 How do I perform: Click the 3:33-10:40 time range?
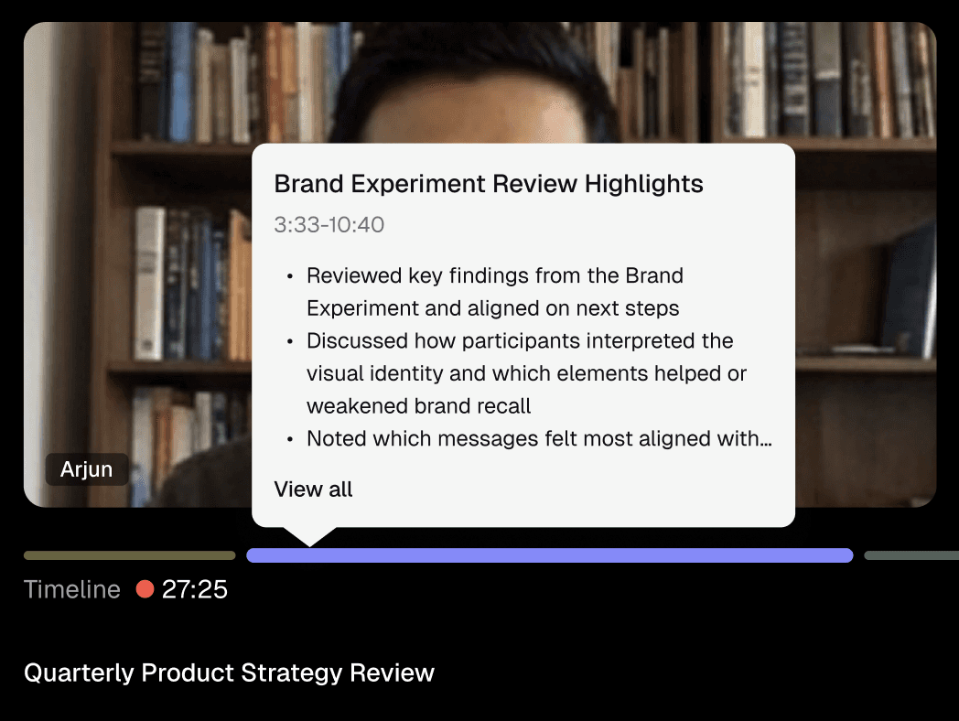tap(329, 224)
